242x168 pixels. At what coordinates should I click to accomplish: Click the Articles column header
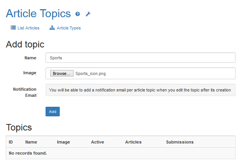click(x=133, y=142)
